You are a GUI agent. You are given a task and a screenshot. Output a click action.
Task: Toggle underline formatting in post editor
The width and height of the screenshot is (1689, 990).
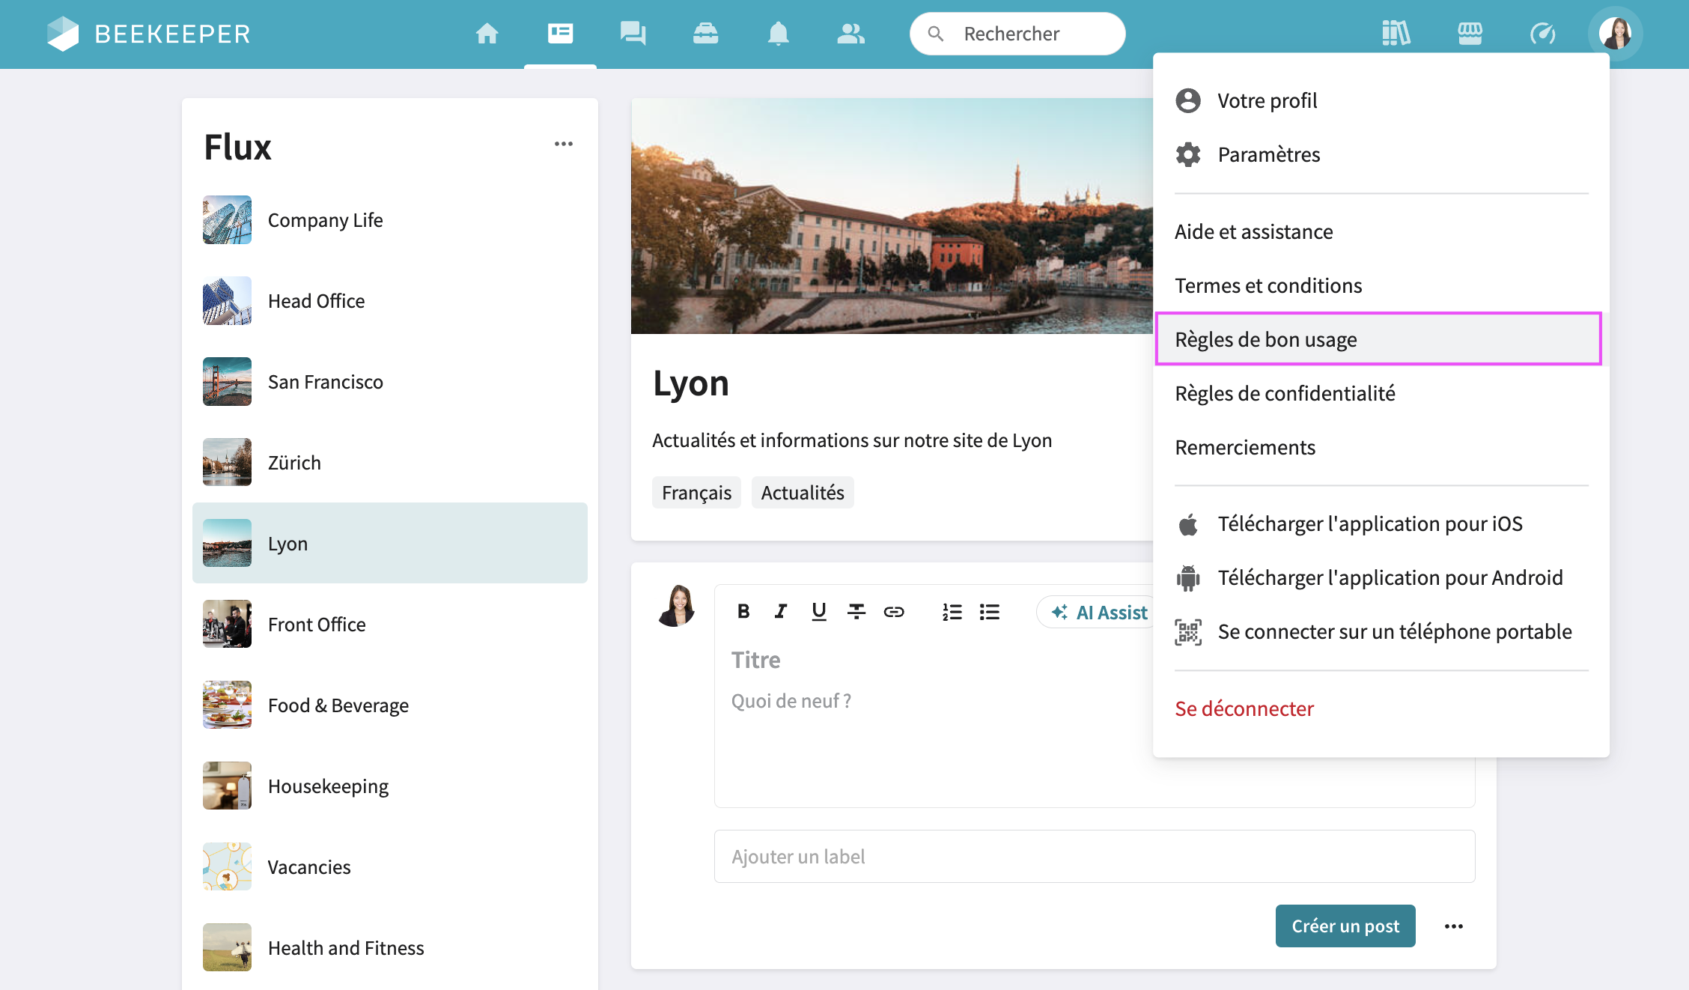point(818,612)
